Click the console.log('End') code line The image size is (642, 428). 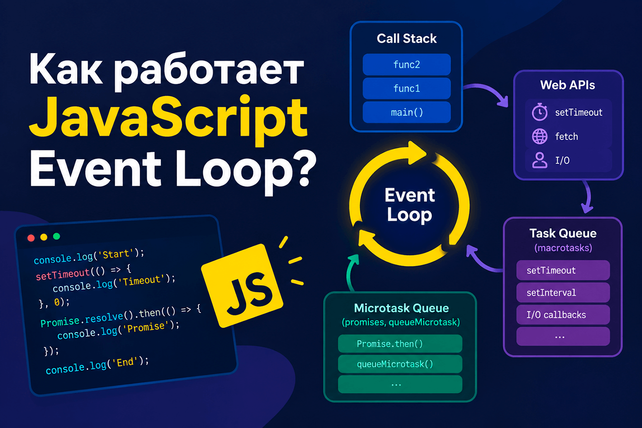point(97,365)
